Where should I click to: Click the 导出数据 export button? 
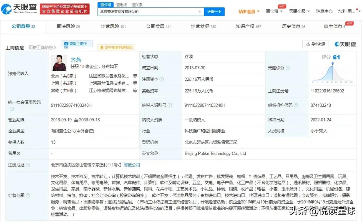316,44
